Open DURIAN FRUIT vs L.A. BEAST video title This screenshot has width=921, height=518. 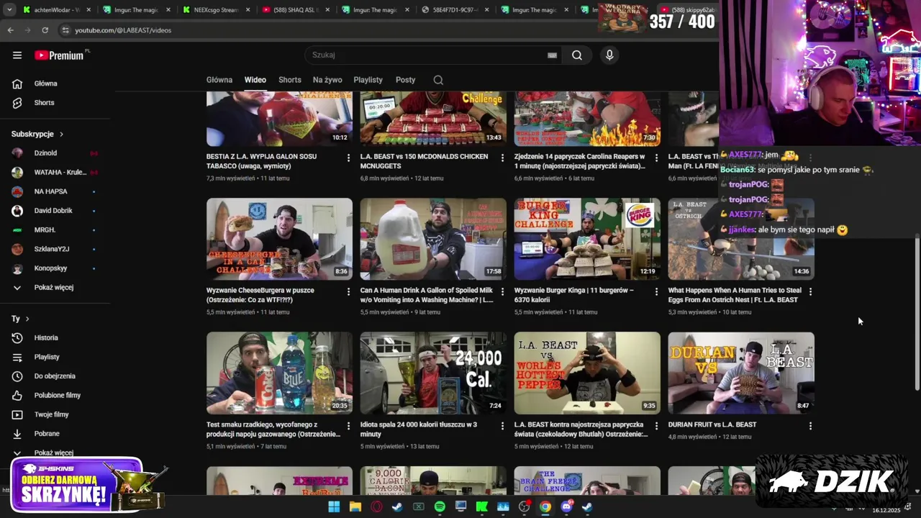[712, 424]
